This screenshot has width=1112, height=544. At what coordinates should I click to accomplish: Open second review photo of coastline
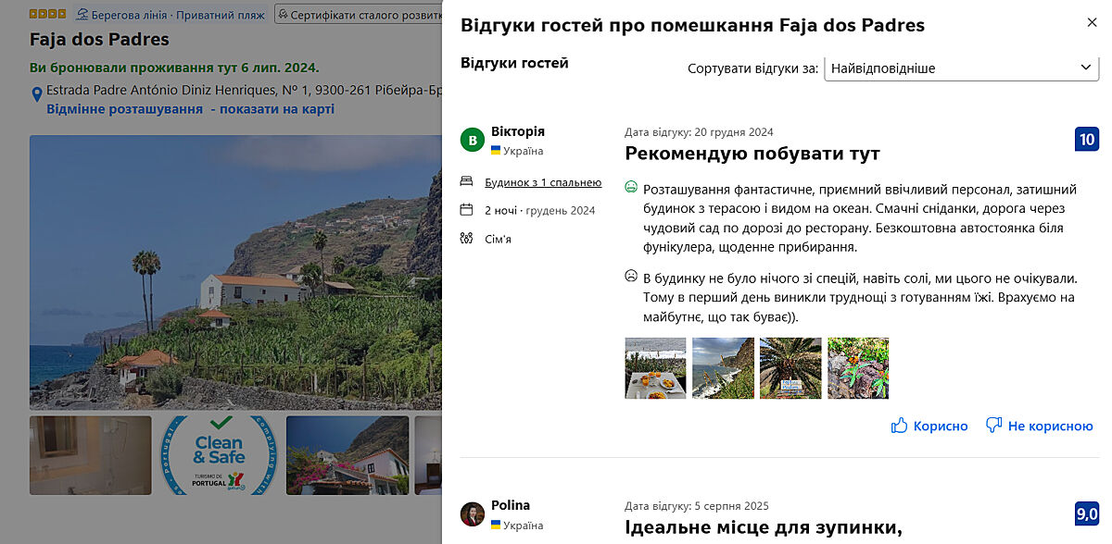(x=723, y=368)
